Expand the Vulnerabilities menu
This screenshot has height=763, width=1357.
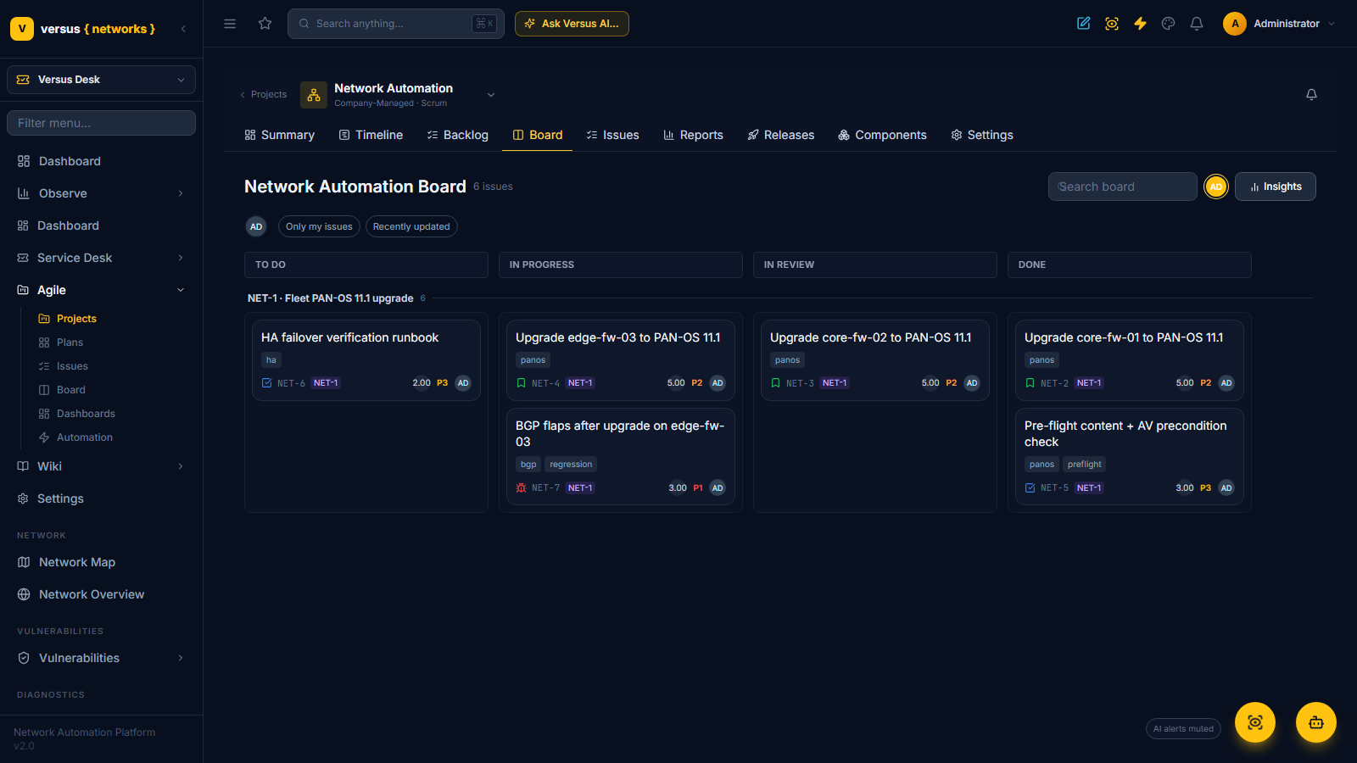(102, 658)
